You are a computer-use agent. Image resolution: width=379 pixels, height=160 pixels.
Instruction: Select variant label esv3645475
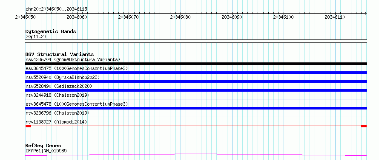point(77,68)
